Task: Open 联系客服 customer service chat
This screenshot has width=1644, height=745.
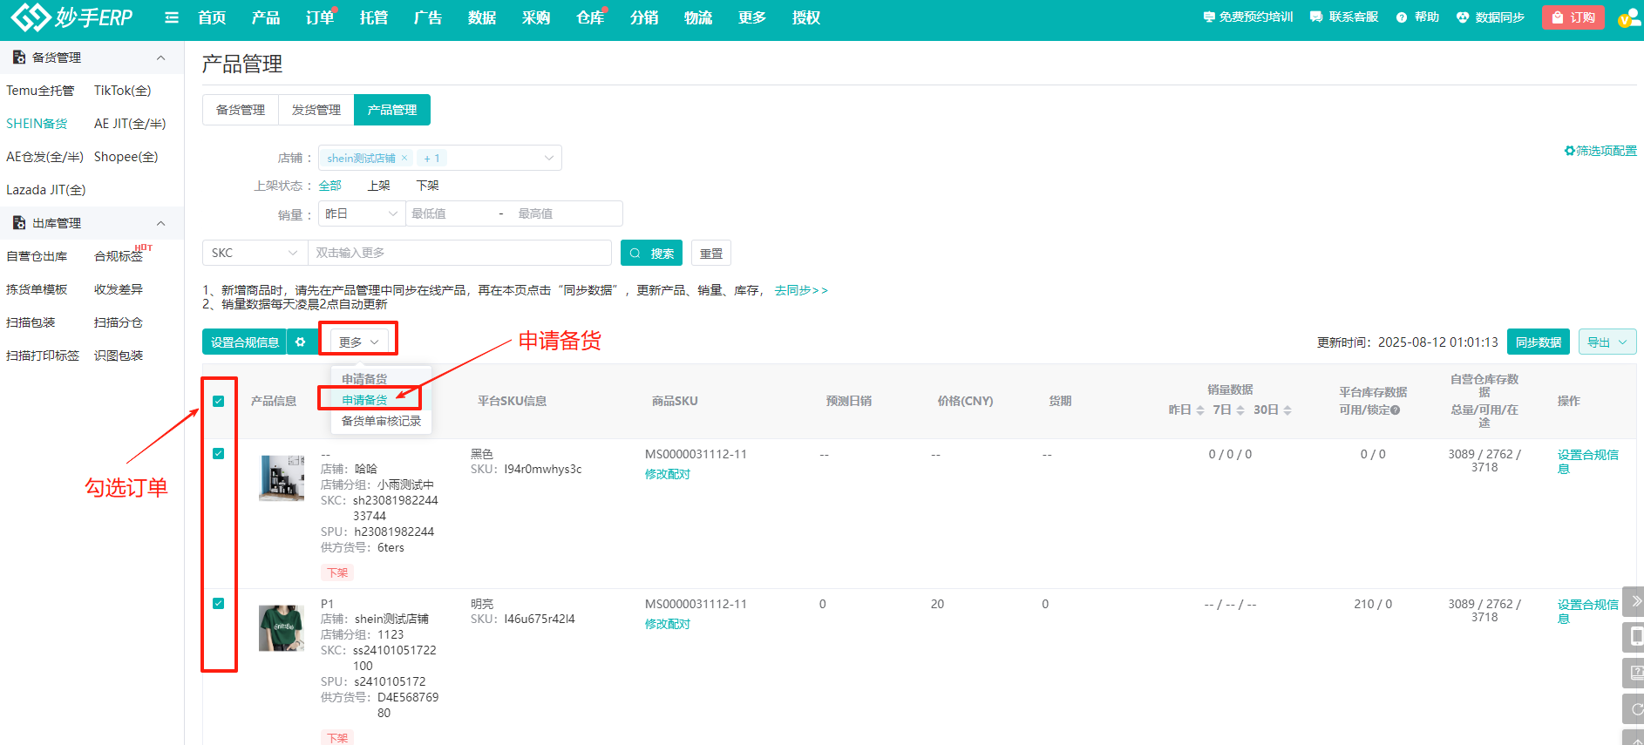Action: click(1344, 17)
